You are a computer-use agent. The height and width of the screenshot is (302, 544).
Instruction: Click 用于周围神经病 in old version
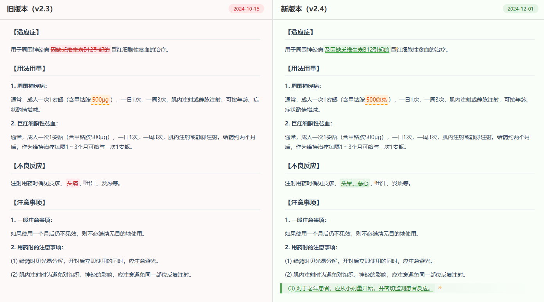tap(30, 50)
